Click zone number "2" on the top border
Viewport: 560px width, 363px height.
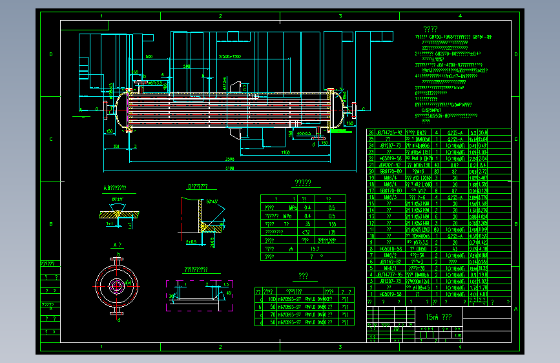coord(220,16)
